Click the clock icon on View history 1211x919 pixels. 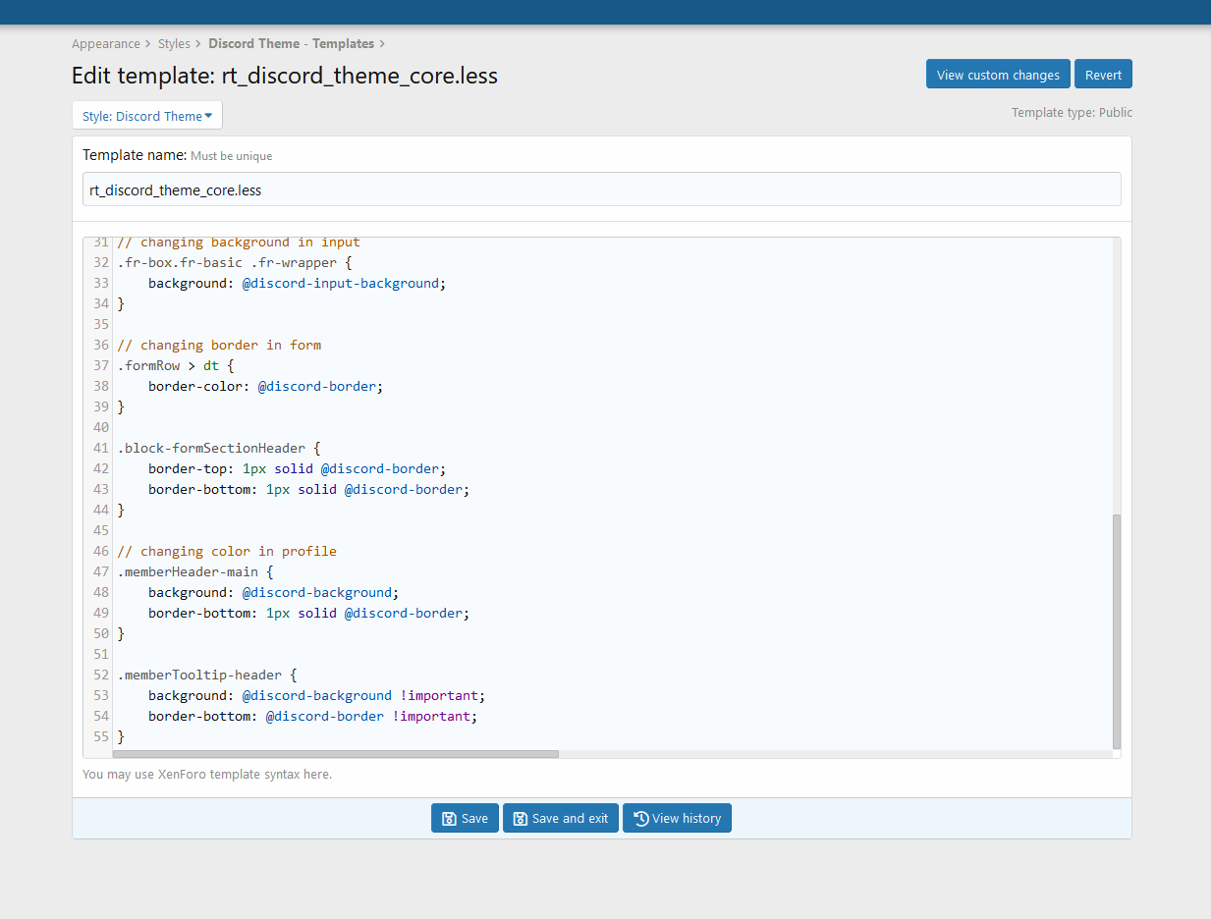640,819
